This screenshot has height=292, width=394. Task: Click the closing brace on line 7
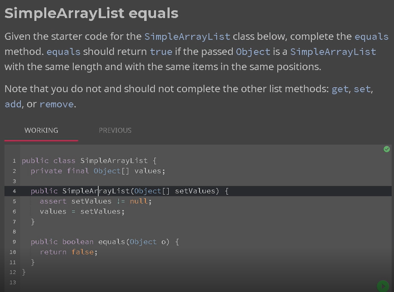point(33,222)
